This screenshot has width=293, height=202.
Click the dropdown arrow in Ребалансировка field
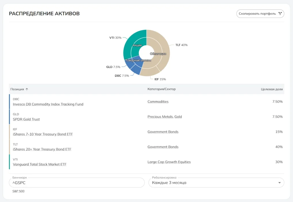[x=279, y=183]
